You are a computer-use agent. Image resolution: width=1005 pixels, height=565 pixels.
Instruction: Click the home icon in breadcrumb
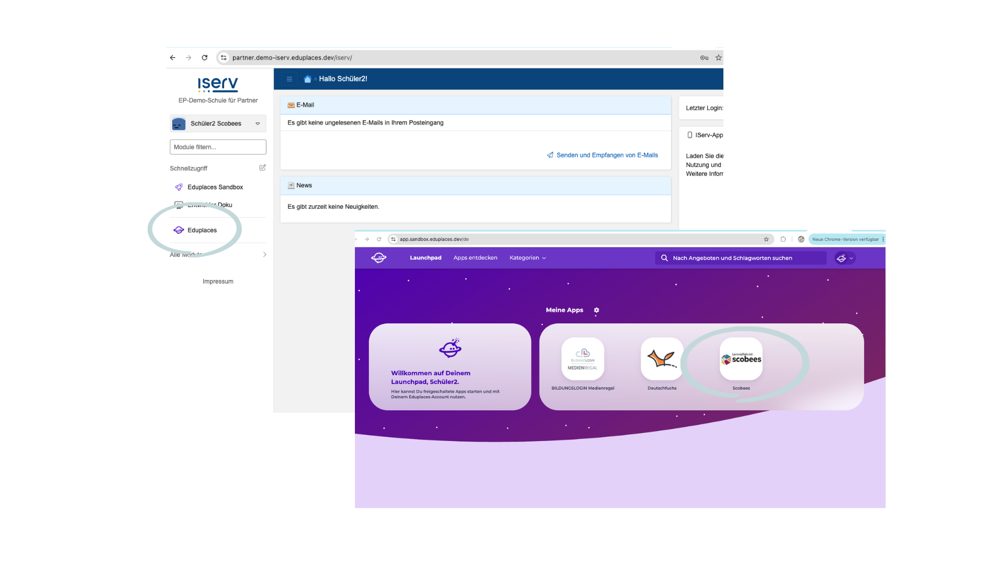click(308, 79)
